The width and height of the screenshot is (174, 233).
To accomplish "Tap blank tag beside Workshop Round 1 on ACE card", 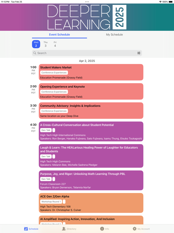I will point(64,202).
